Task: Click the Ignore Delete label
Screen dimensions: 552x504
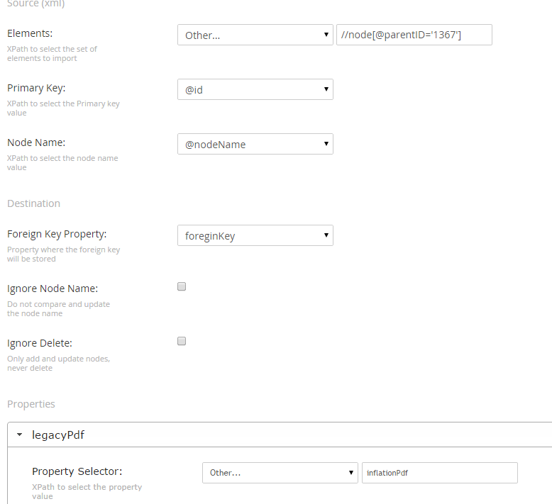Action: coord(40,343)
